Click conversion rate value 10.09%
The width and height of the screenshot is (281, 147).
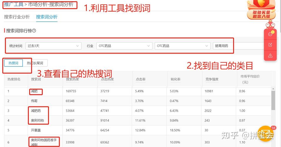tap(175, 142)
